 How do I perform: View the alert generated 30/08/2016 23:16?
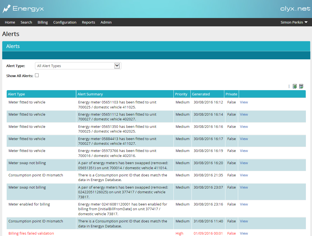[244, 204]
